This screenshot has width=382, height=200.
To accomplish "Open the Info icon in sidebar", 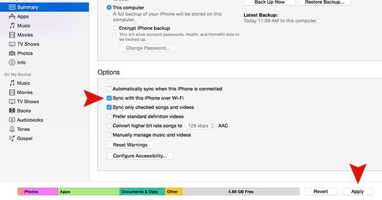I will click(x=12, y=62).
